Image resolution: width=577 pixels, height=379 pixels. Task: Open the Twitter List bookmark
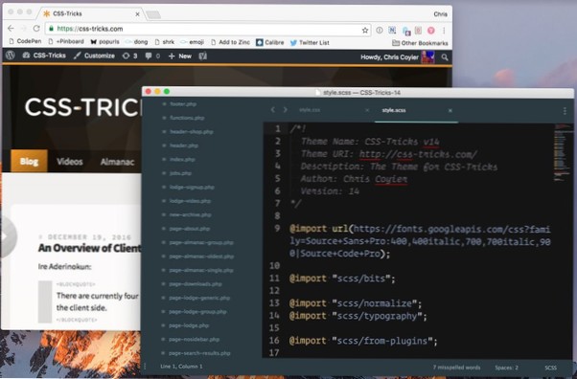310,43
